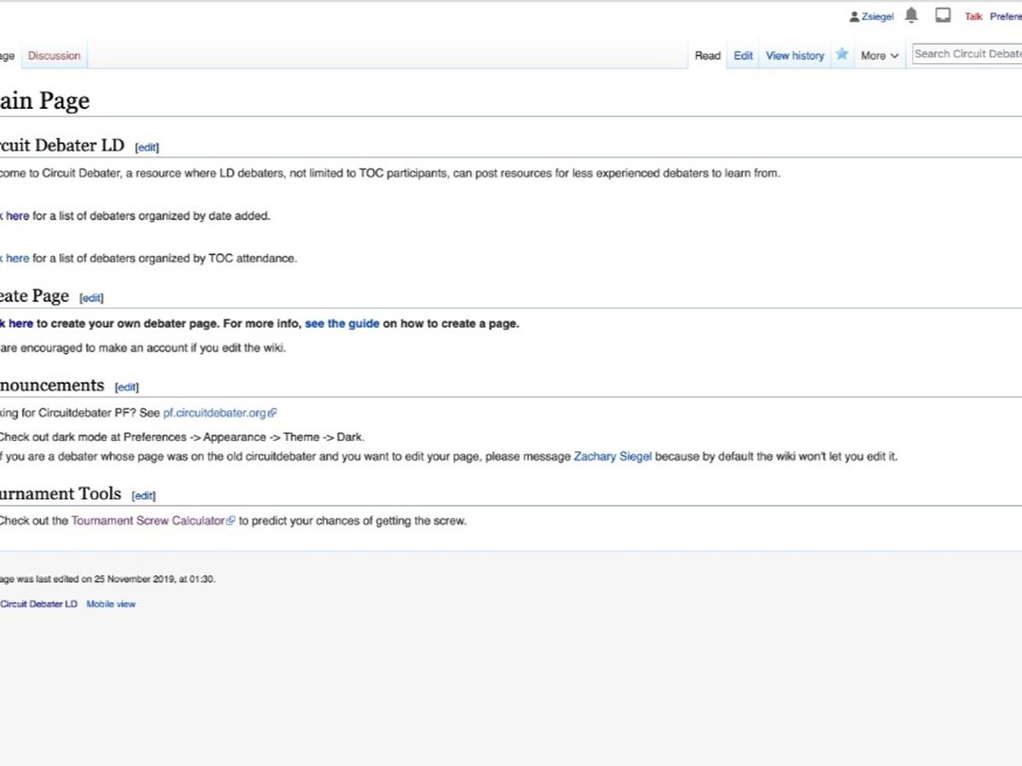1022x766 pixels.
Task: Open the notices tray icon
Action: tap(943, 15)
